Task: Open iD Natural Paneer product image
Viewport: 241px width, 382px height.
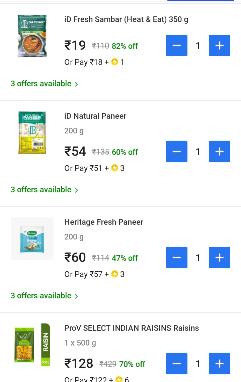Action: tap(32, 133)
